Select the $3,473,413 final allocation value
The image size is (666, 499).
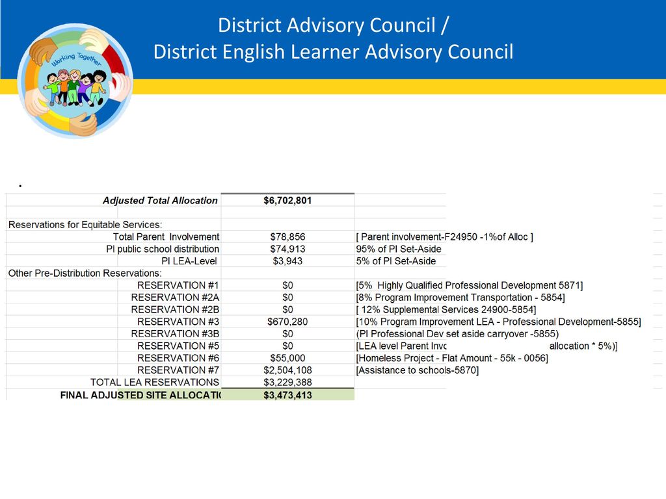(287, 395)
